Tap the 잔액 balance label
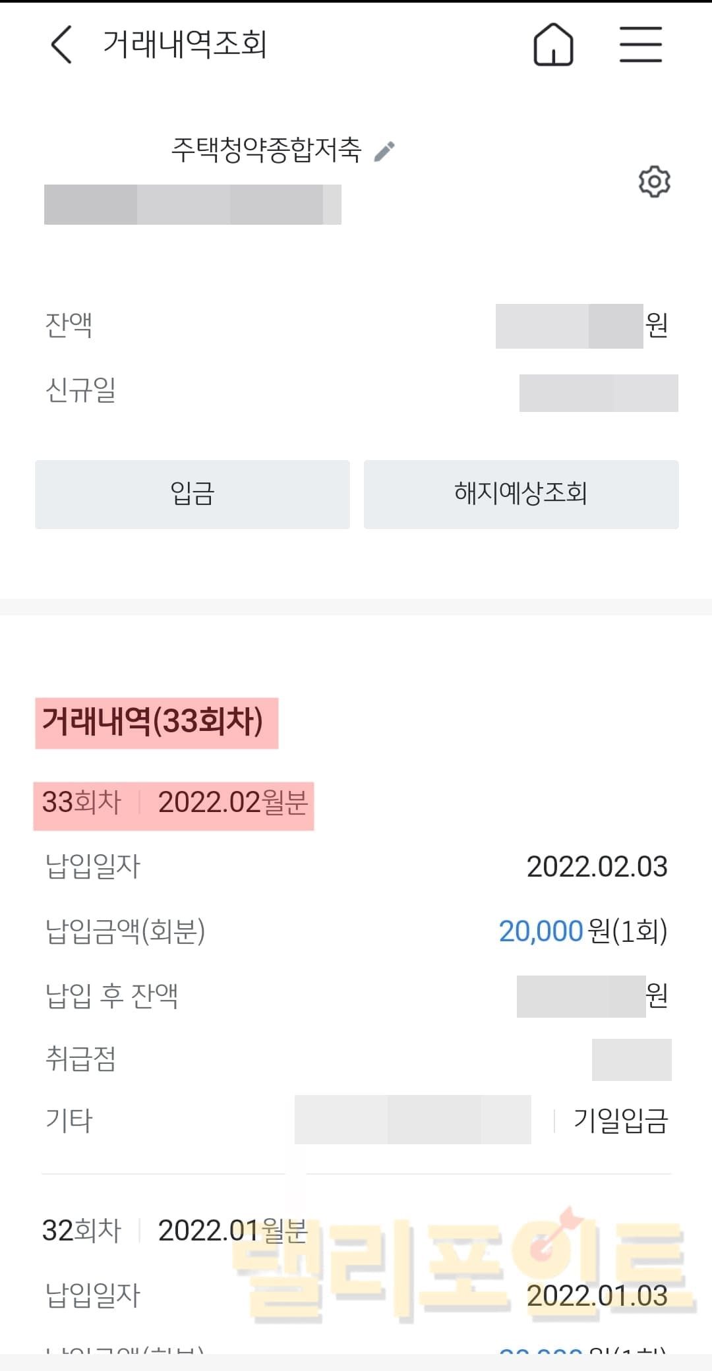The width and height of the screenshot is (712, 1371). [69, 325]
